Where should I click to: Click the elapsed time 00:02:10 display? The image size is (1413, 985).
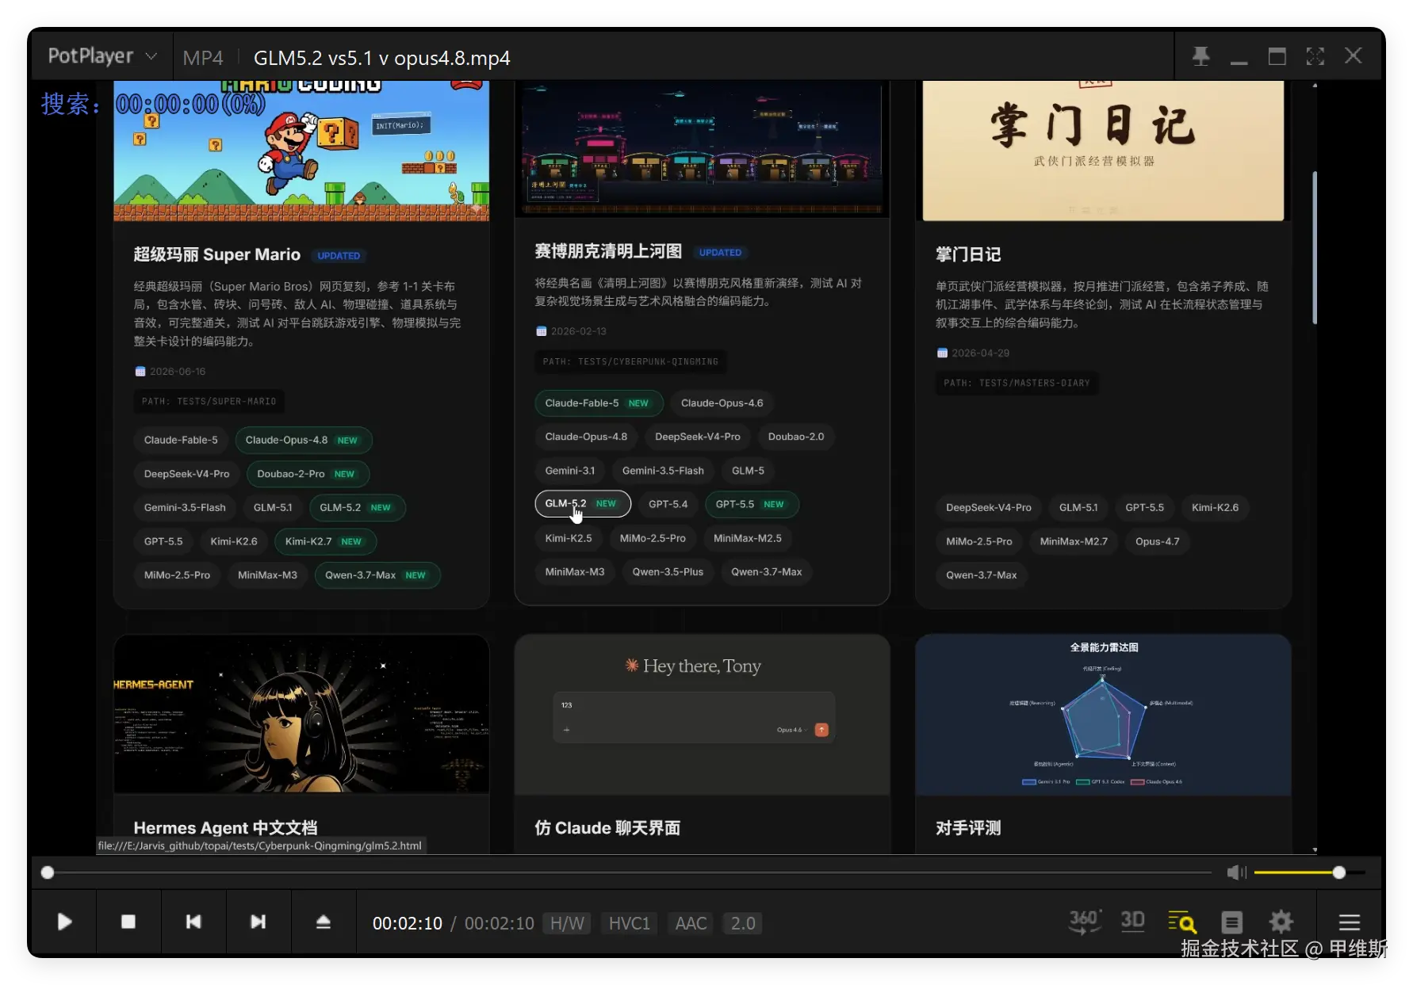point(408,923)
